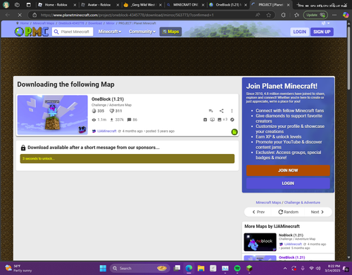Open IJAMinecraft author link
Screen dimensions: 352x275
click(107, 131)
